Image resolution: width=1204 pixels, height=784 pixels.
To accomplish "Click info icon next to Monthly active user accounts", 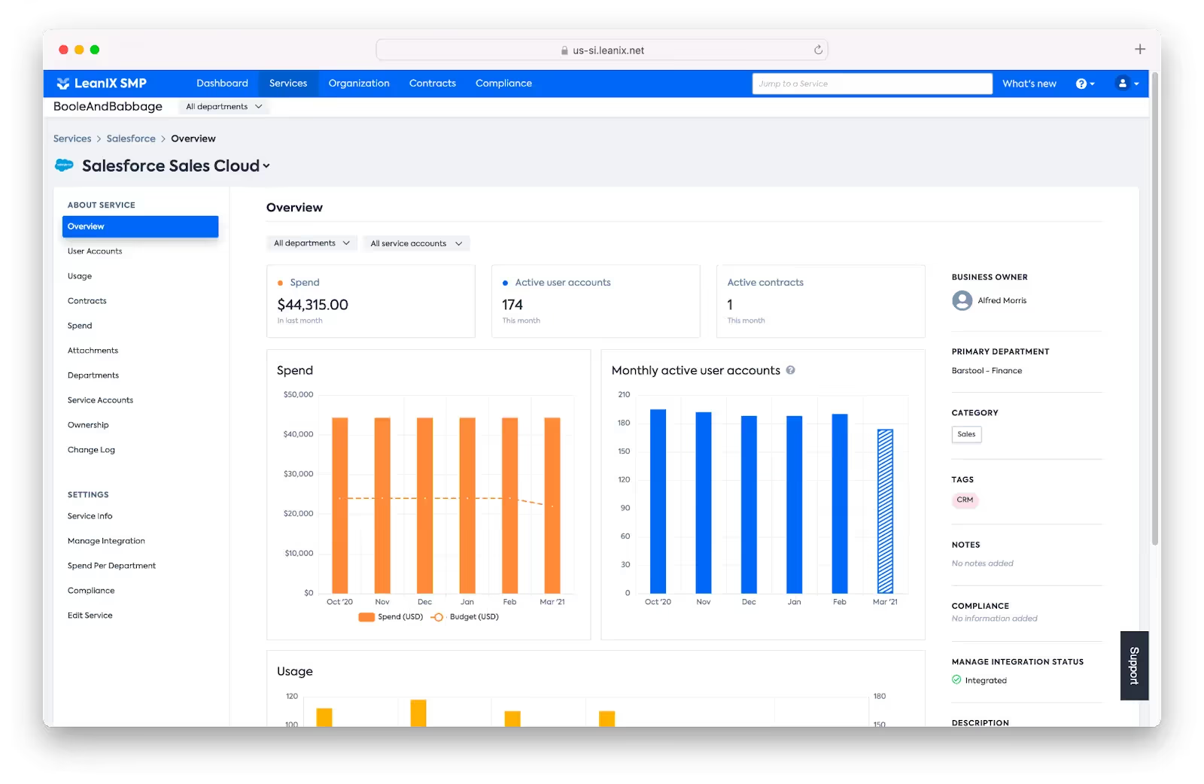I will click(791, 370).
